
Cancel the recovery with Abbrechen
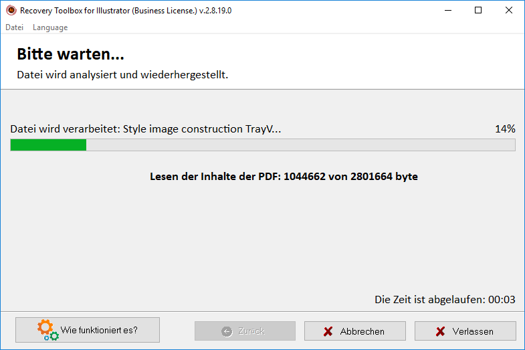pos(355,331)
